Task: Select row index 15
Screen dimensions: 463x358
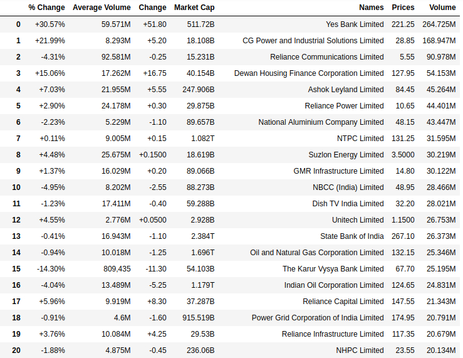Action: [16, 269]
